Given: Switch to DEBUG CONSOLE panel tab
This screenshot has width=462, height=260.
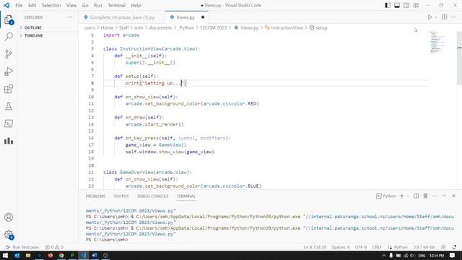Looking at the screenshot, I should [152, 196].
